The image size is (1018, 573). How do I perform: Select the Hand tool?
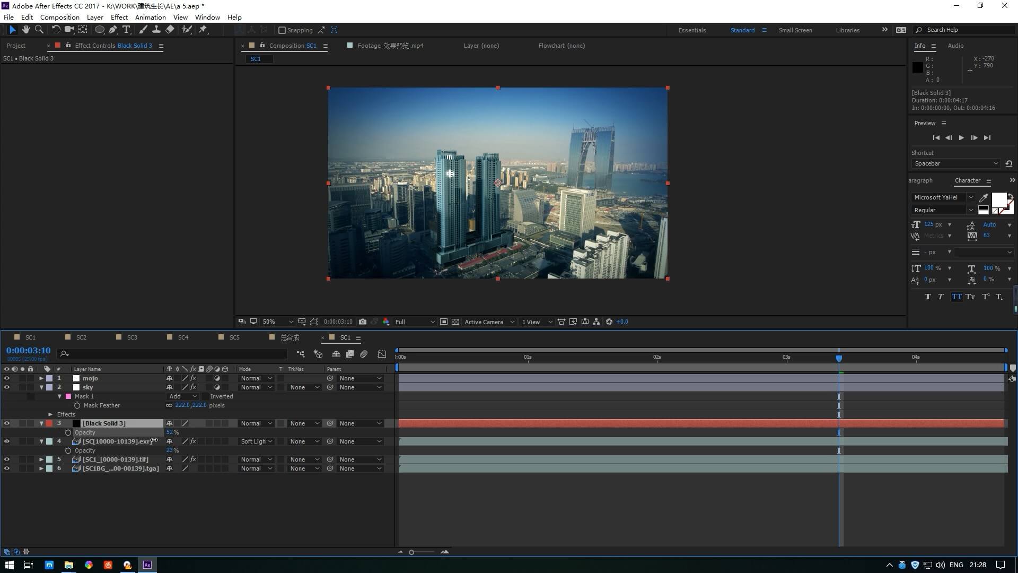pyautogui.click(x=25, y=30)
